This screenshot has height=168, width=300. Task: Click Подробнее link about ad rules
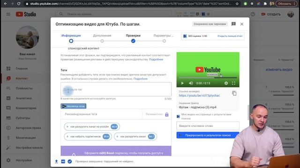coord(156,59)
